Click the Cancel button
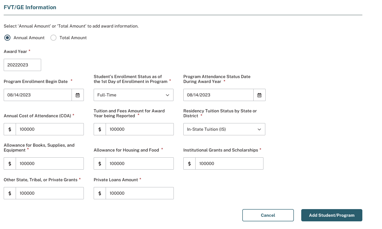 pyautogui.click(x=268, y=215)
